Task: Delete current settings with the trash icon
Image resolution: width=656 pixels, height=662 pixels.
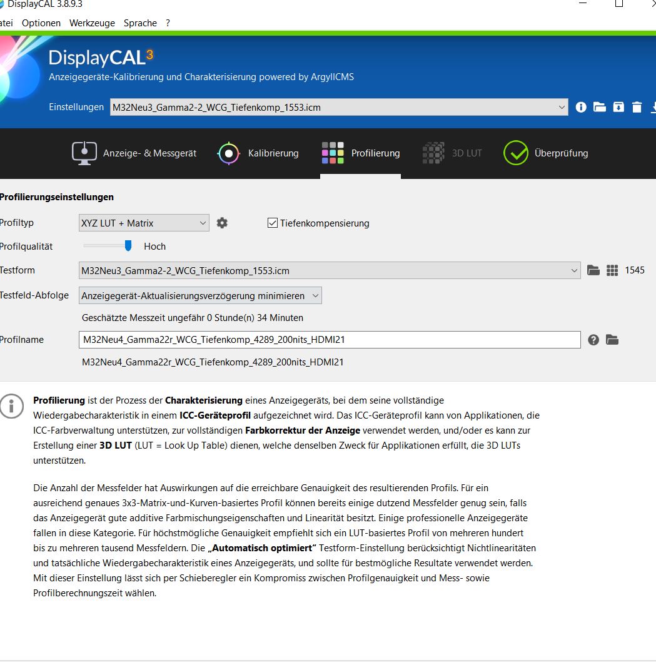Action: click(x=637, y=107)
